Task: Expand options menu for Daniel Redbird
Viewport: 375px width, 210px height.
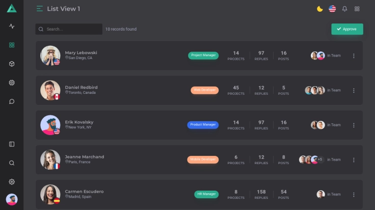Action: pos(354,90)
